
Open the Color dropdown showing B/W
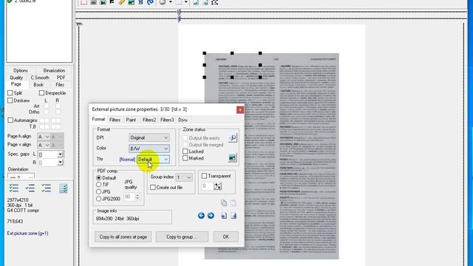point(149,149)
